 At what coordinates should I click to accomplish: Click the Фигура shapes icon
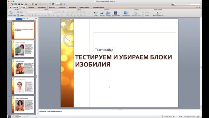point(108,13)
